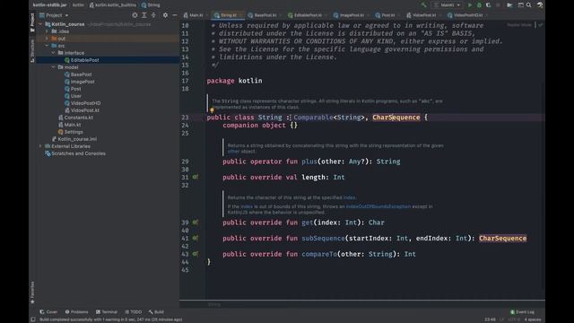This screenshot has width=574, height=323.
Task: Collapse the src folder
Action: [x=47, y=46]
